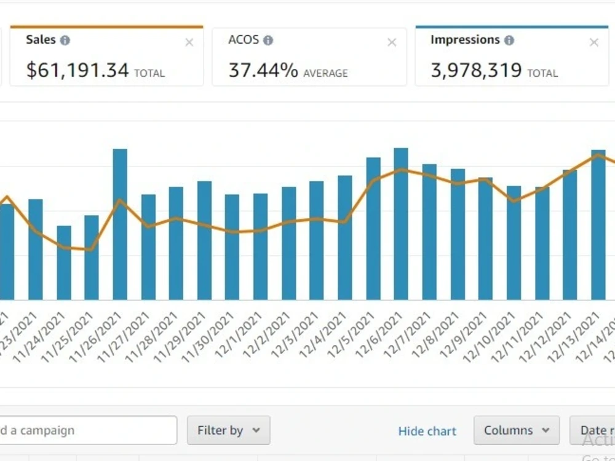Viewport: 615px width, 461px height.
Task: Click the 11/26/2021 impressions bar
Action: tap(120, 224)
